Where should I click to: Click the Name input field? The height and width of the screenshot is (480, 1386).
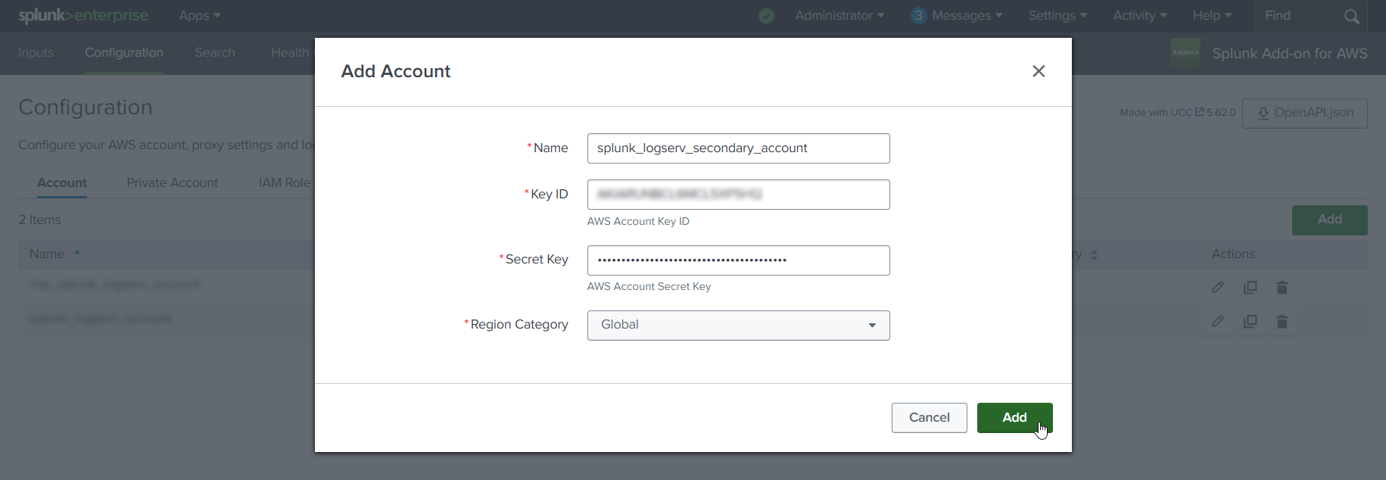(738, 148)
